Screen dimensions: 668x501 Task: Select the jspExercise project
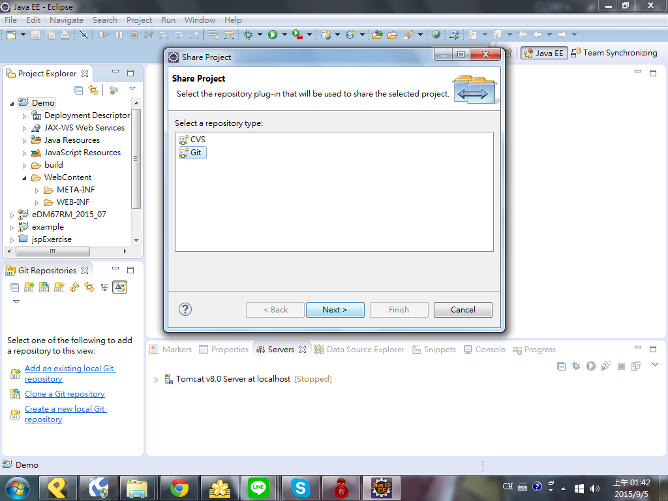[45, 239]
